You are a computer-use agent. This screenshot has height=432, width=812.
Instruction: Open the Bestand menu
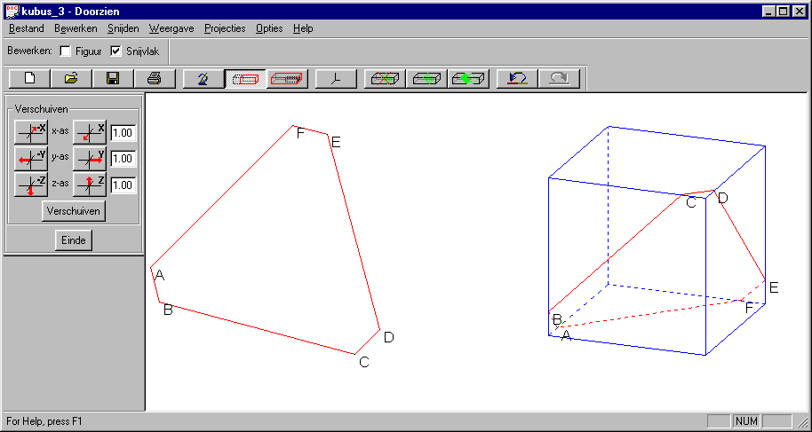tap(27, 28)
